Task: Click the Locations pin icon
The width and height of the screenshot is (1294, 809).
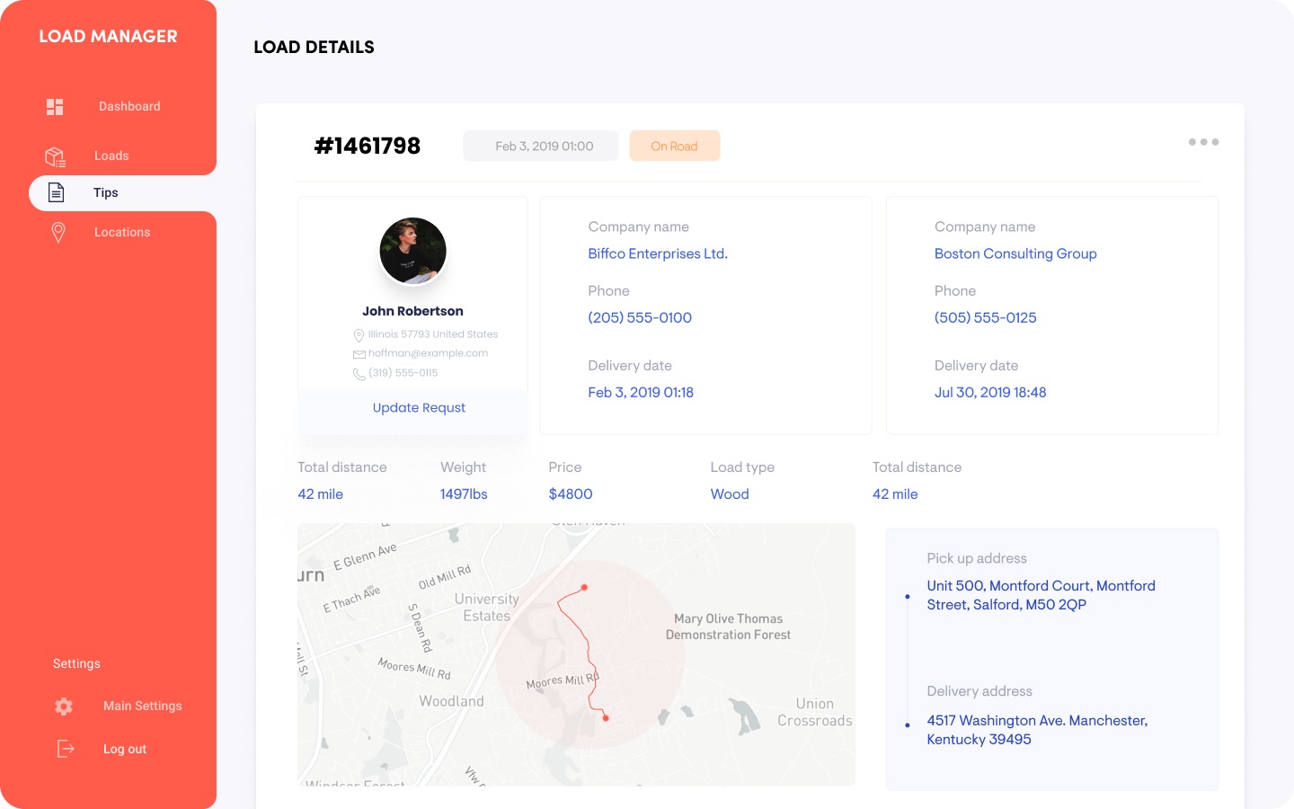Action: pyautogui.click(x=58, y=233)
